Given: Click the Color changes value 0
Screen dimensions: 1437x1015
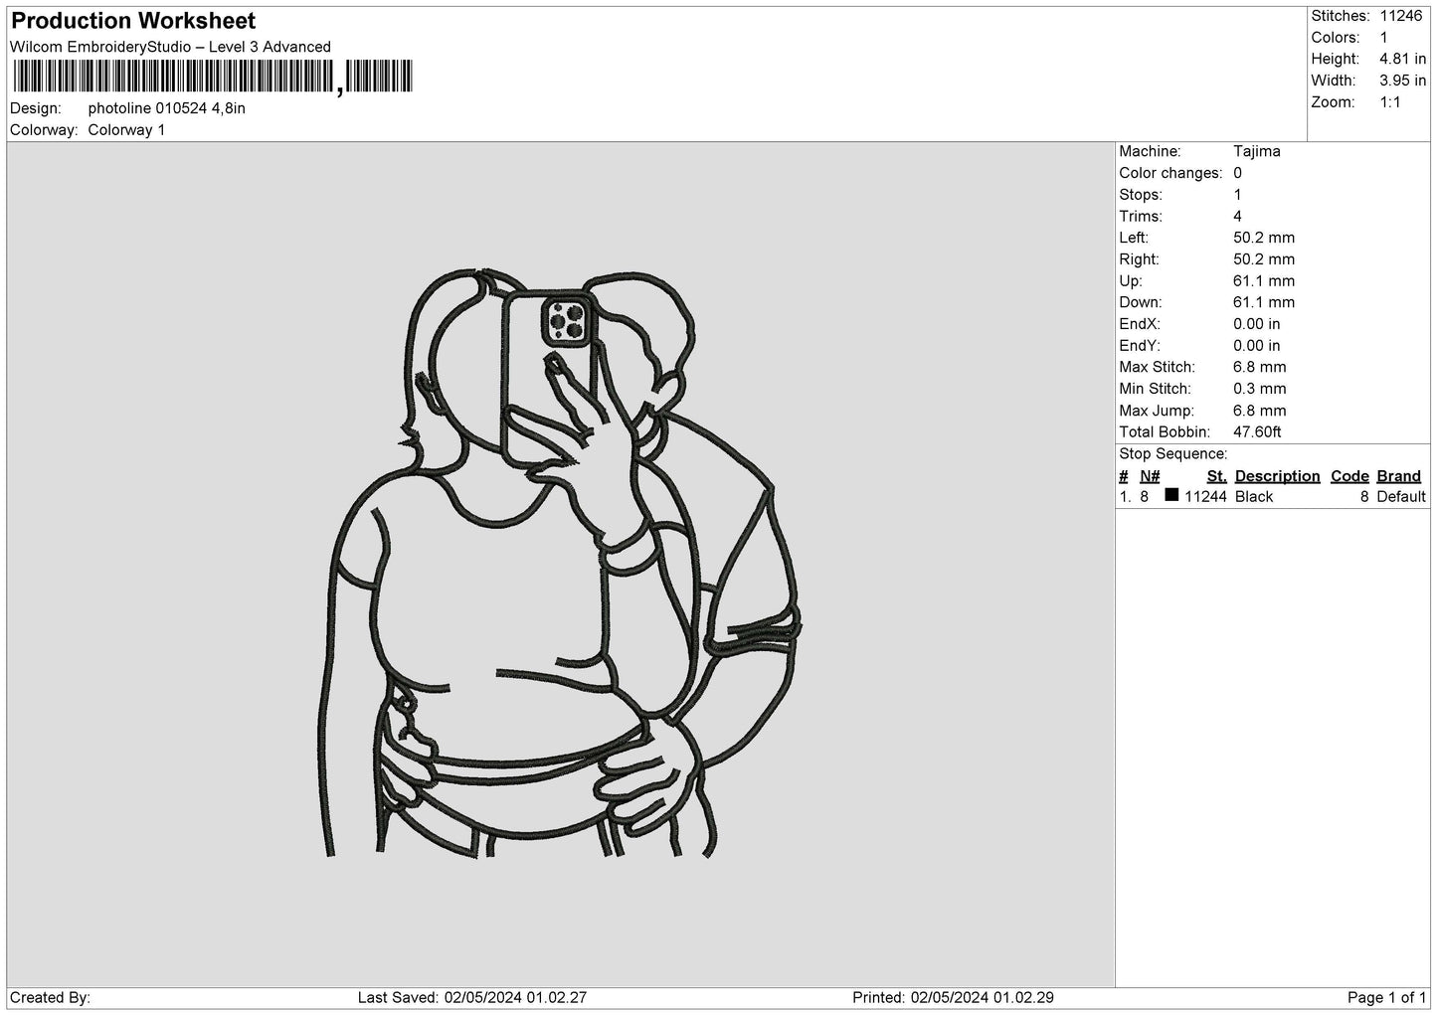Looking at the screenshot, I should pyautogui.click(x=1237, y=173).
